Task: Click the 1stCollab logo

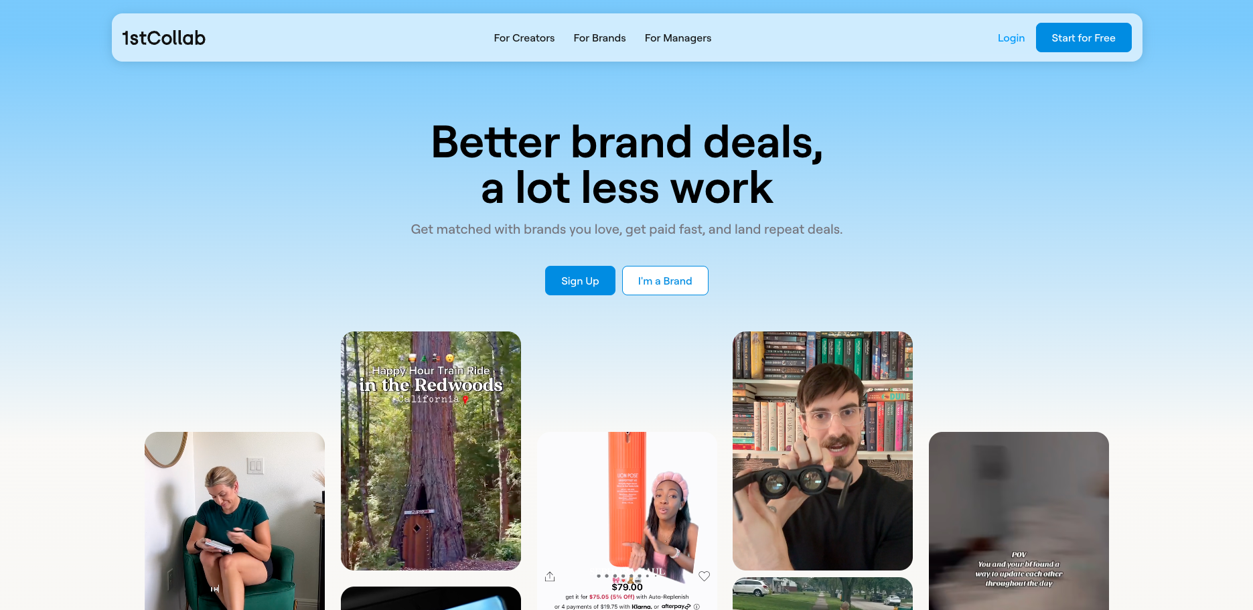Action: tap(163, 38)
